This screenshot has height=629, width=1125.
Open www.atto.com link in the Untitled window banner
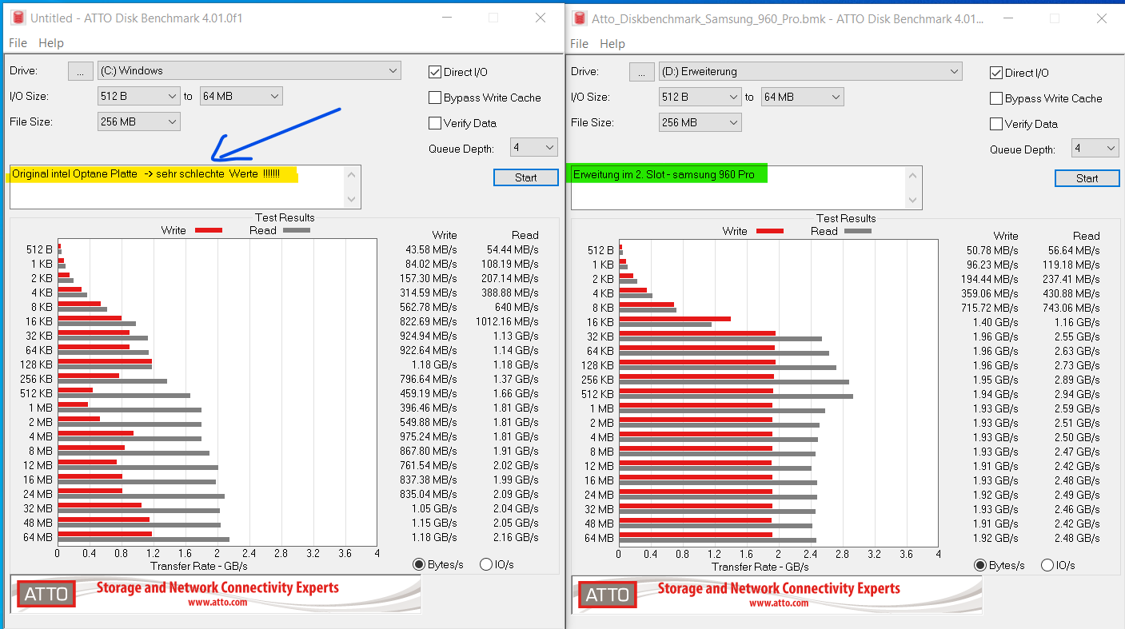click(217, 603)
